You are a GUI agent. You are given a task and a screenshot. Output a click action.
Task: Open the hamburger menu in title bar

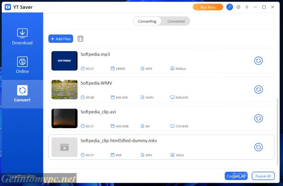point(247,7)
